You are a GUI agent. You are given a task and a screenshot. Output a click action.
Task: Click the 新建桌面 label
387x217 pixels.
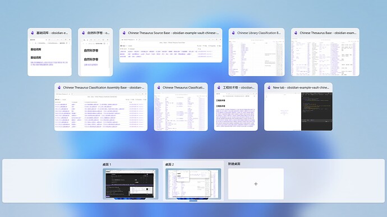point(234,164)
